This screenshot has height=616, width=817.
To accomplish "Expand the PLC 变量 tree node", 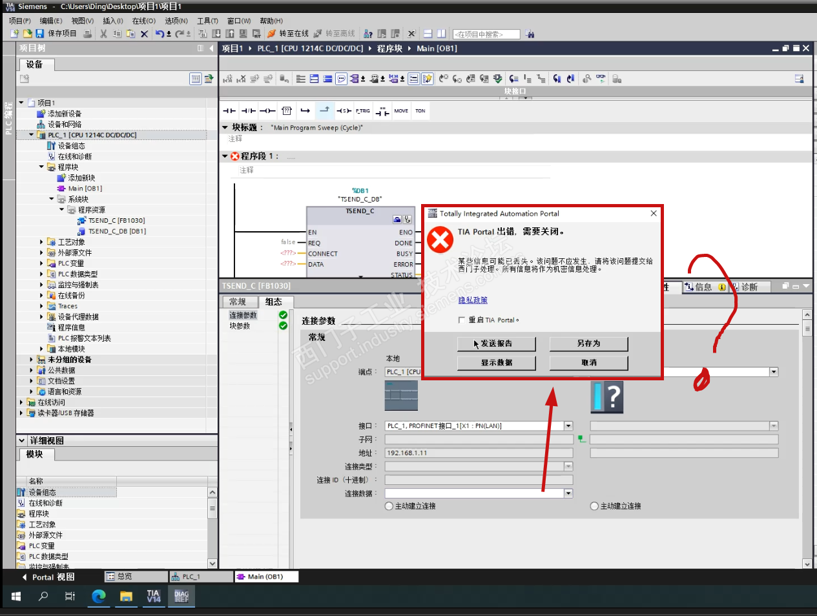I will (41, 263).
